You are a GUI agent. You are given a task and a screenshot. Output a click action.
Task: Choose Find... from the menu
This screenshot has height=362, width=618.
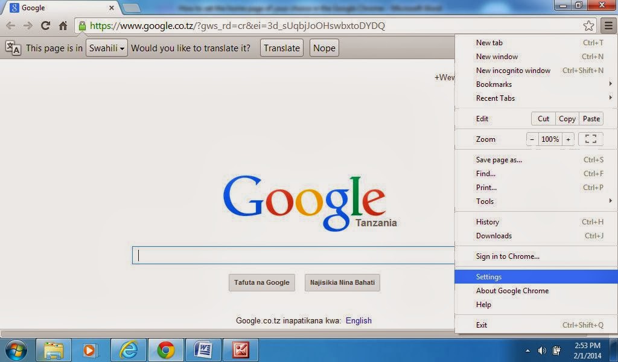(x=536, y=174)
